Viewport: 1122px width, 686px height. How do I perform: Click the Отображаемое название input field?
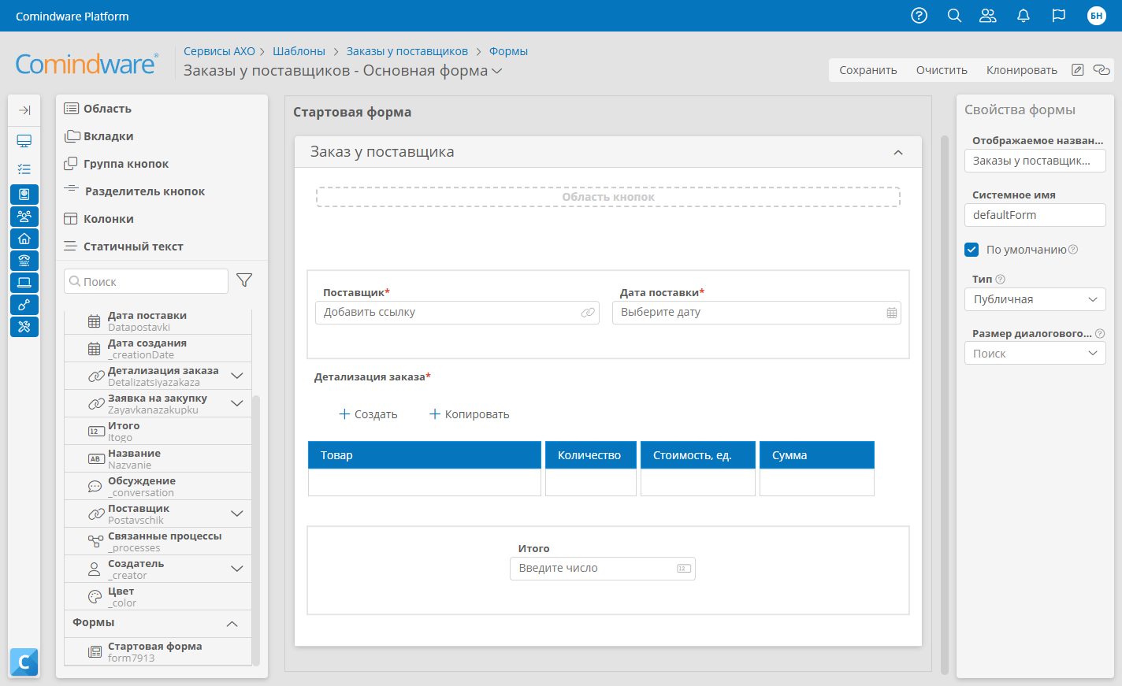(1035, 161)
